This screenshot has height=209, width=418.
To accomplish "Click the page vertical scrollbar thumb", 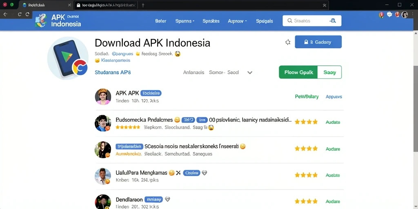I will pos(415,109).
